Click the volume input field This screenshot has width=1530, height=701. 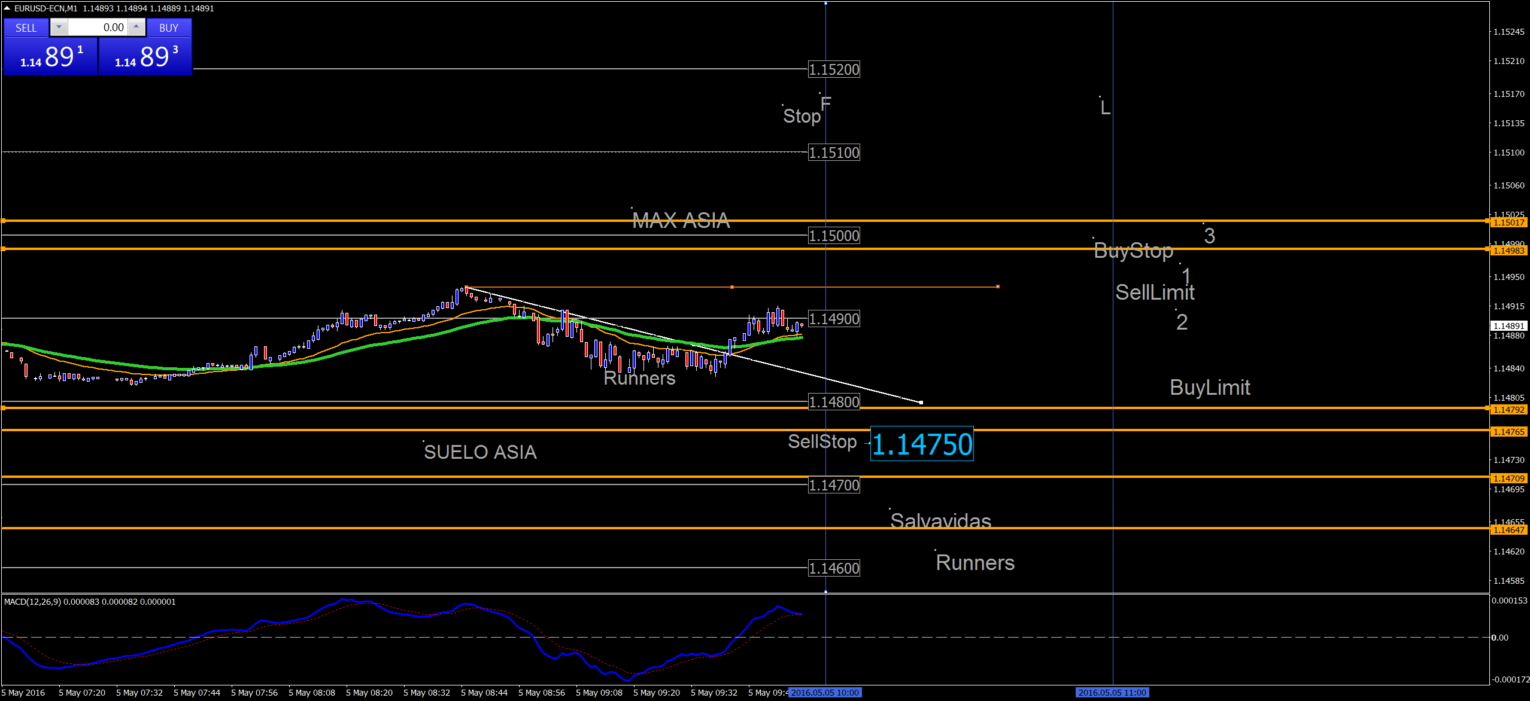point(98,28)
